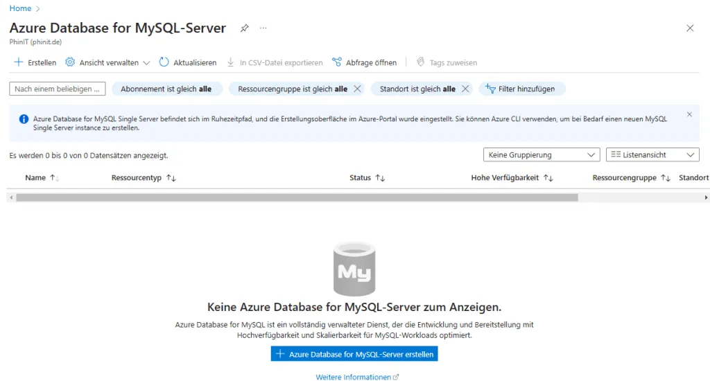
Task: Click Azure Database for MySQL-Server erstellen button
Action: pyautogui.click(x=354, y=354)
